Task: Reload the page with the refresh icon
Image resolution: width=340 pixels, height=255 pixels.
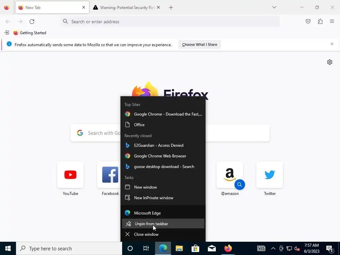Action: click(x=32, y=22)
